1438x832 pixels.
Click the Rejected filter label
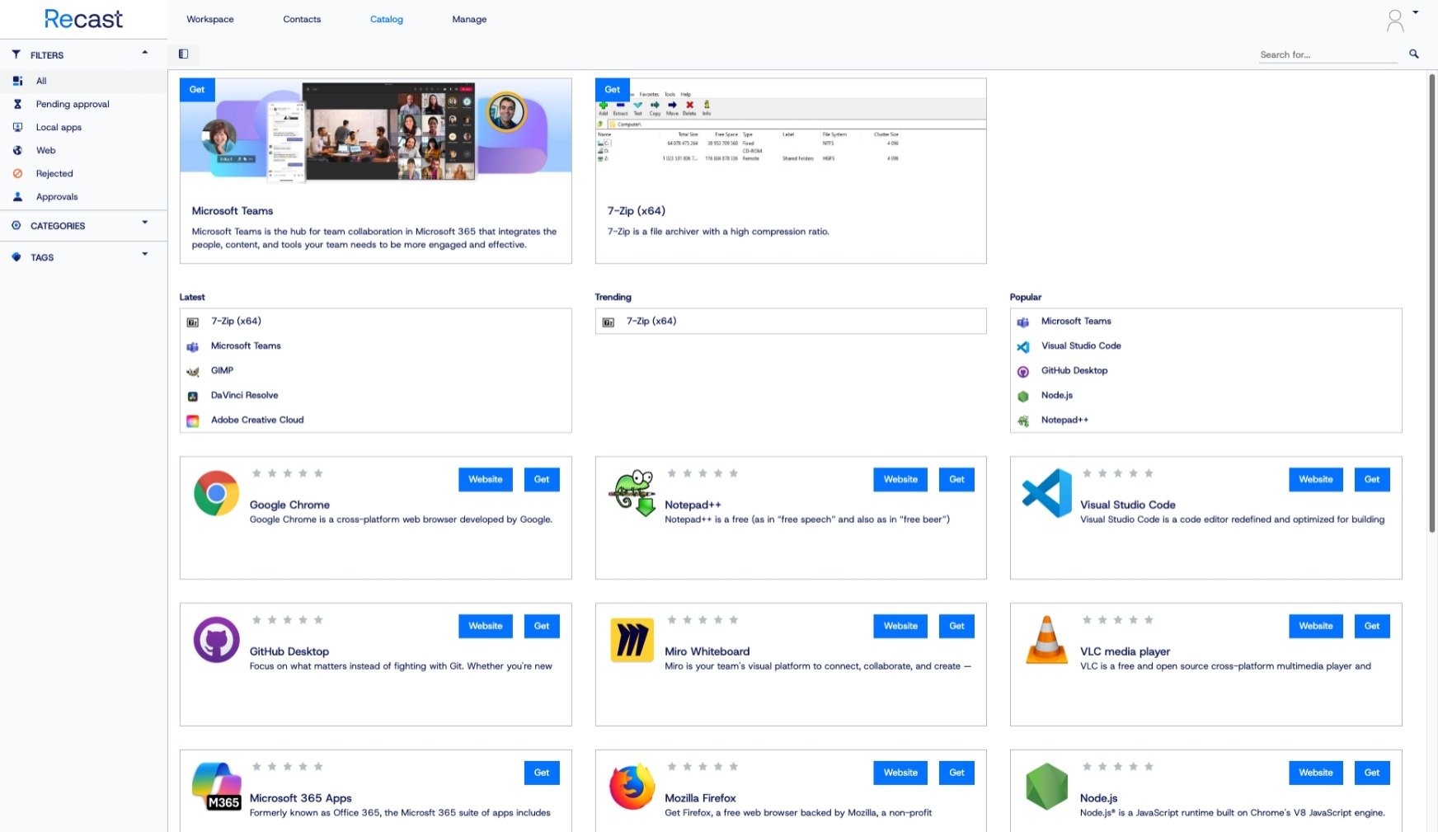coord(54,173)
